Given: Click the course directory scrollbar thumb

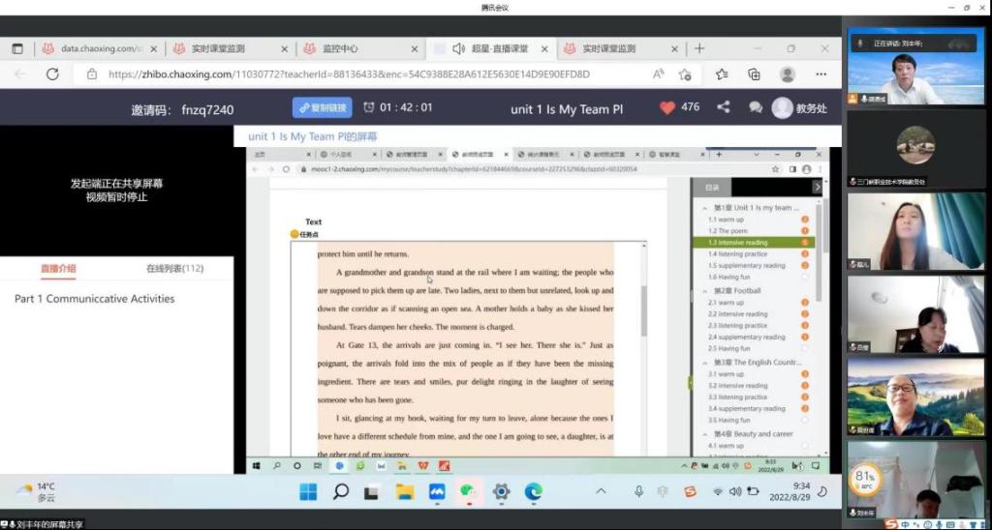Looking at the screenshot, I should [820, 252].
